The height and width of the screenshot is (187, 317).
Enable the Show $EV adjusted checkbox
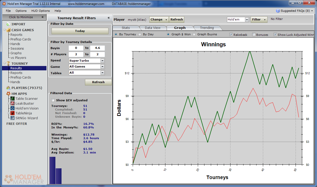(53, 100)
